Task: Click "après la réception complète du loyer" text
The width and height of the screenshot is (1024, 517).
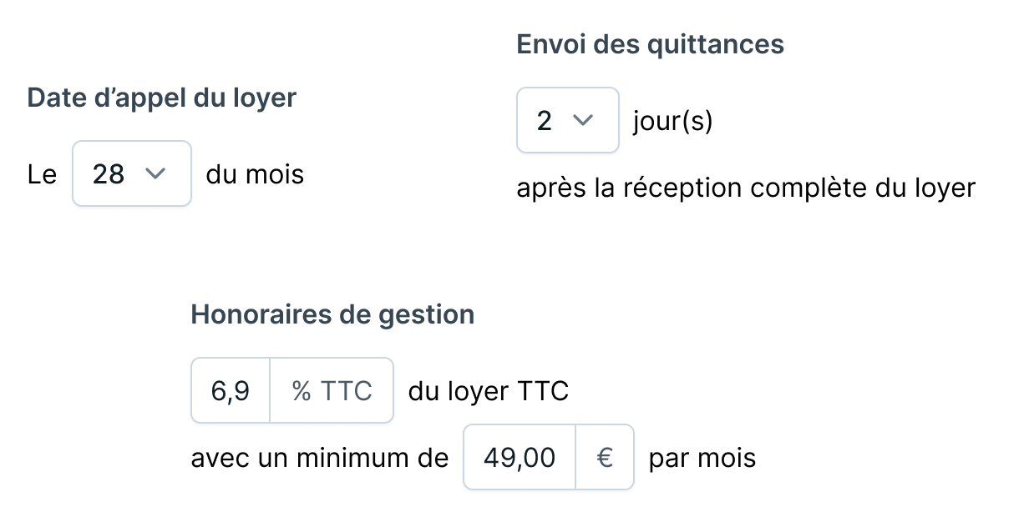Action: click(746, 188)
